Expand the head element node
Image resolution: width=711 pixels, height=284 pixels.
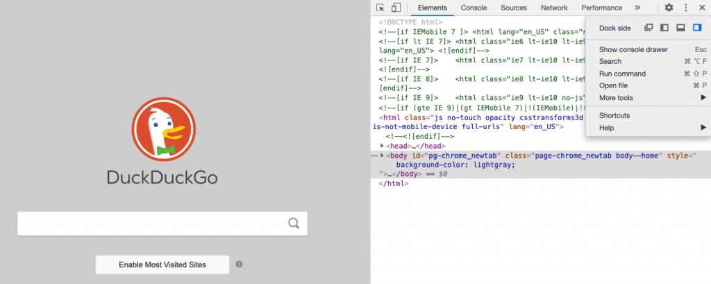pos(382,146)
